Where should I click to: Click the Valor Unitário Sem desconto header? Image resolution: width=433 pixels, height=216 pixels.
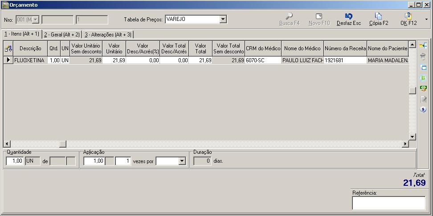86,49
